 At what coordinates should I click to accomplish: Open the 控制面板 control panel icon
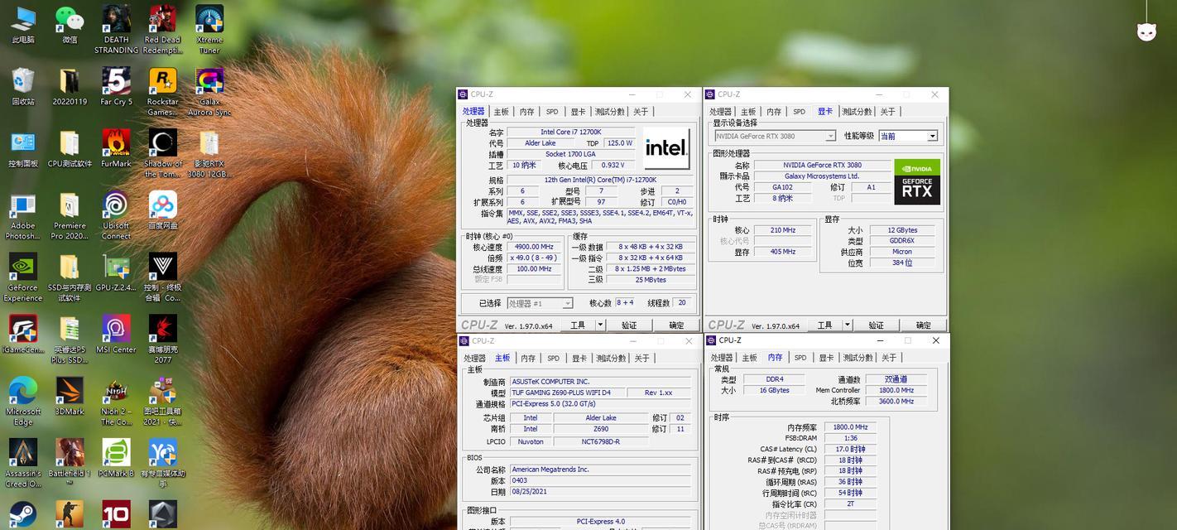23,149
